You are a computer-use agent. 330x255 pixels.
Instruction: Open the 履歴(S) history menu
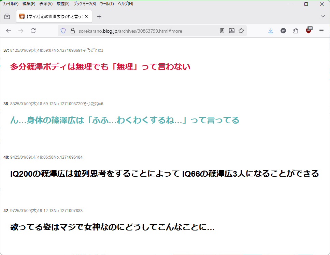click(x=63, y=4)
